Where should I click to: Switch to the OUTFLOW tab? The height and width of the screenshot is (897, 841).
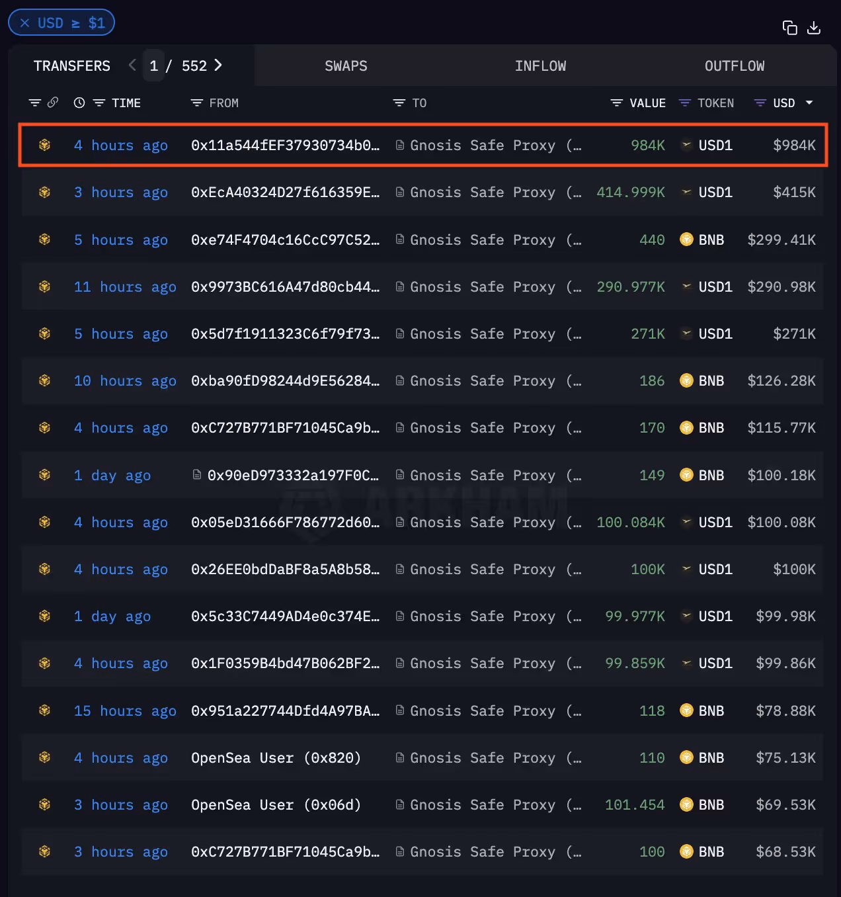click(734, 65)
